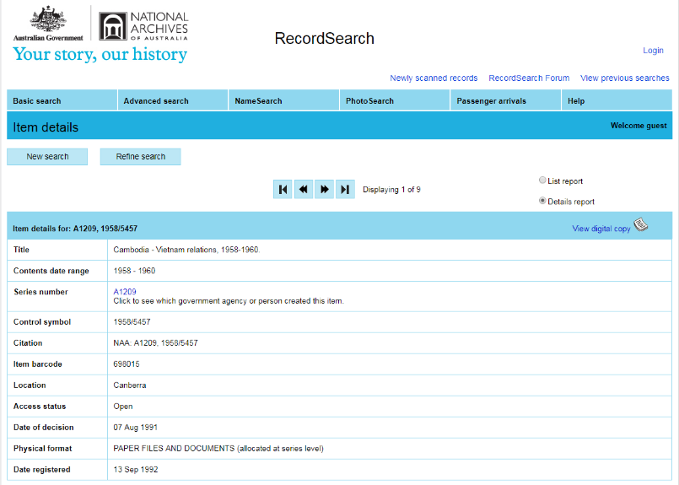This screenshot has height=485, width=679.
Task: Open the Basic search tab
Action: (x=37, y=101)
